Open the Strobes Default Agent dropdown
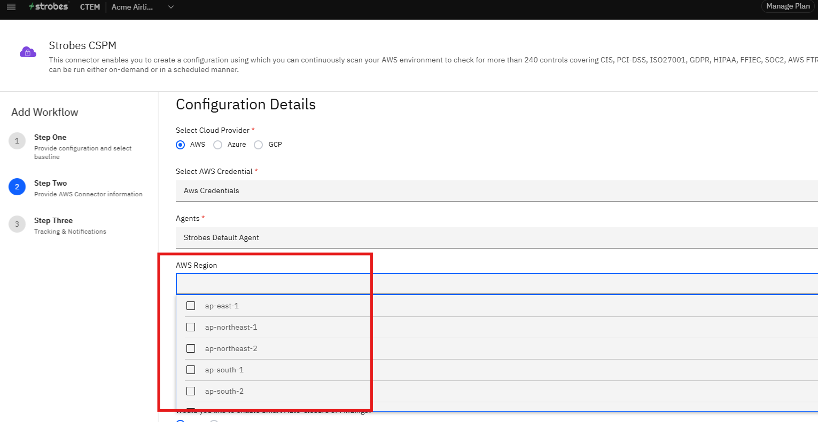This screenshot has width=818, height=422. 497,237
